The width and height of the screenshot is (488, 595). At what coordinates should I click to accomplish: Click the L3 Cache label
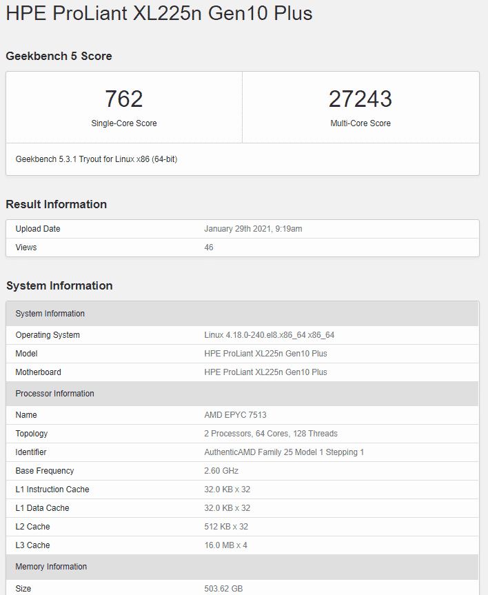pyautogui.click(x=32, y=545)
